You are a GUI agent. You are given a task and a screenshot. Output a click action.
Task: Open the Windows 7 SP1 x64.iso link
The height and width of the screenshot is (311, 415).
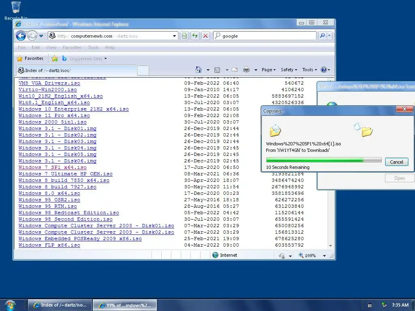(x=52, y=167)
